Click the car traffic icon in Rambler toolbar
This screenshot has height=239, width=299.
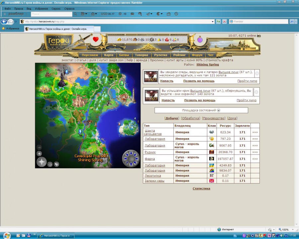tap(132, 14)
